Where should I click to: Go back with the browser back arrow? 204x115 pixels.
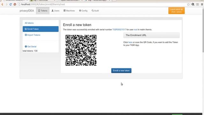tap(2, 4)
